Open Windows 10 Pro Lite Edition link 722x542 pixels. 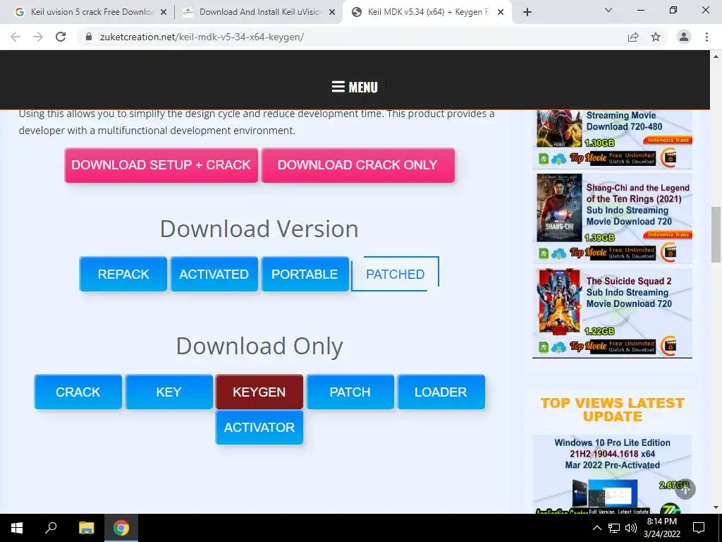point(613,454)
